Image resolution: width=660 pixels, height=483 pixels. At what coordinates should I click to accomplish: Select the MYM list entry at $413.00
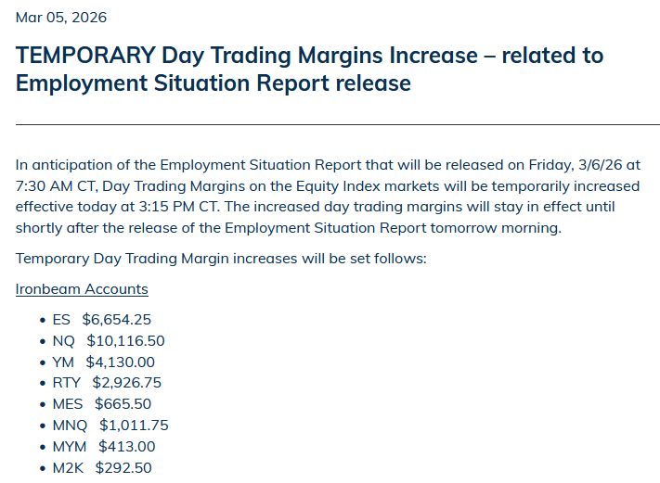[x=103, y=447]
